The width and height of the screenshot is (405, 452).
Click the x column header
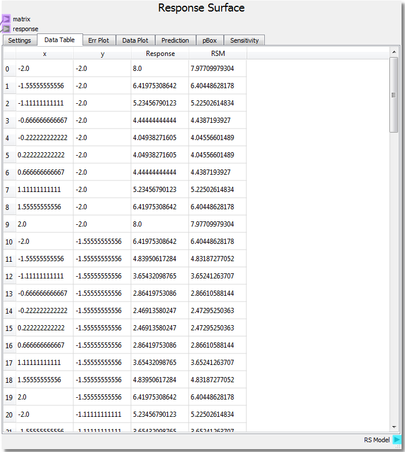point(44,54)
